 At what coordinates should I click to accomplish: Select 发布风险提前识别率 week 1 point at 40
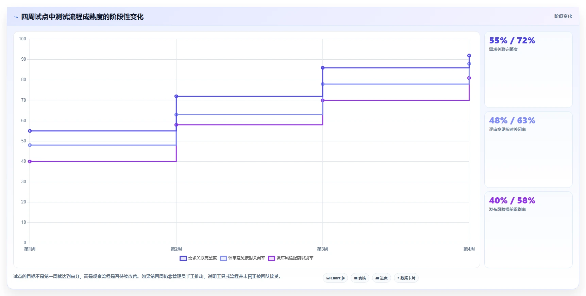coord(30,161)
